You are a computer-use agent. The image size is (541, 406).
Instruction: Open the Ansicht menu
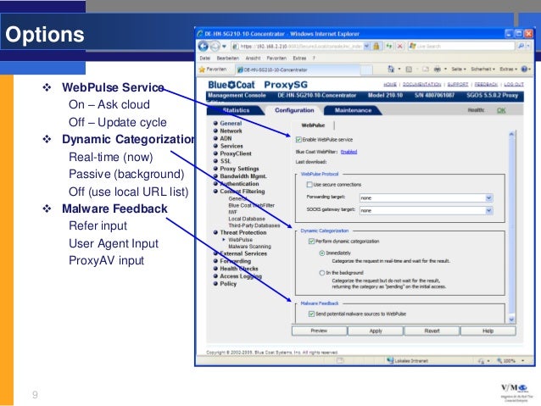tap(253, 58)
